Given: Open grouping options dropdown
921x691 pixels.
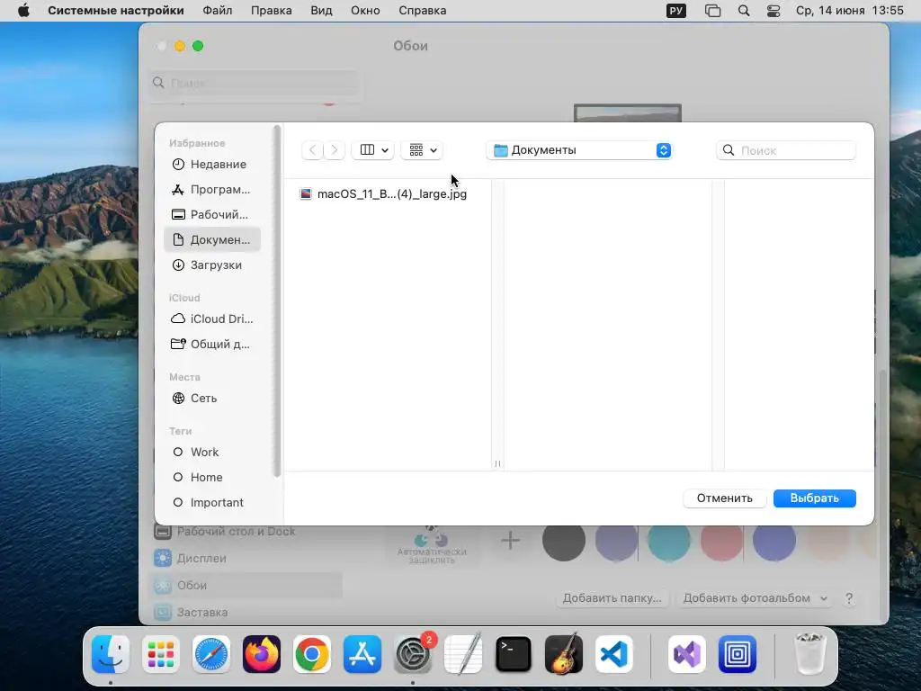Looking at the screenshot, I should click(x=423, y=150).
